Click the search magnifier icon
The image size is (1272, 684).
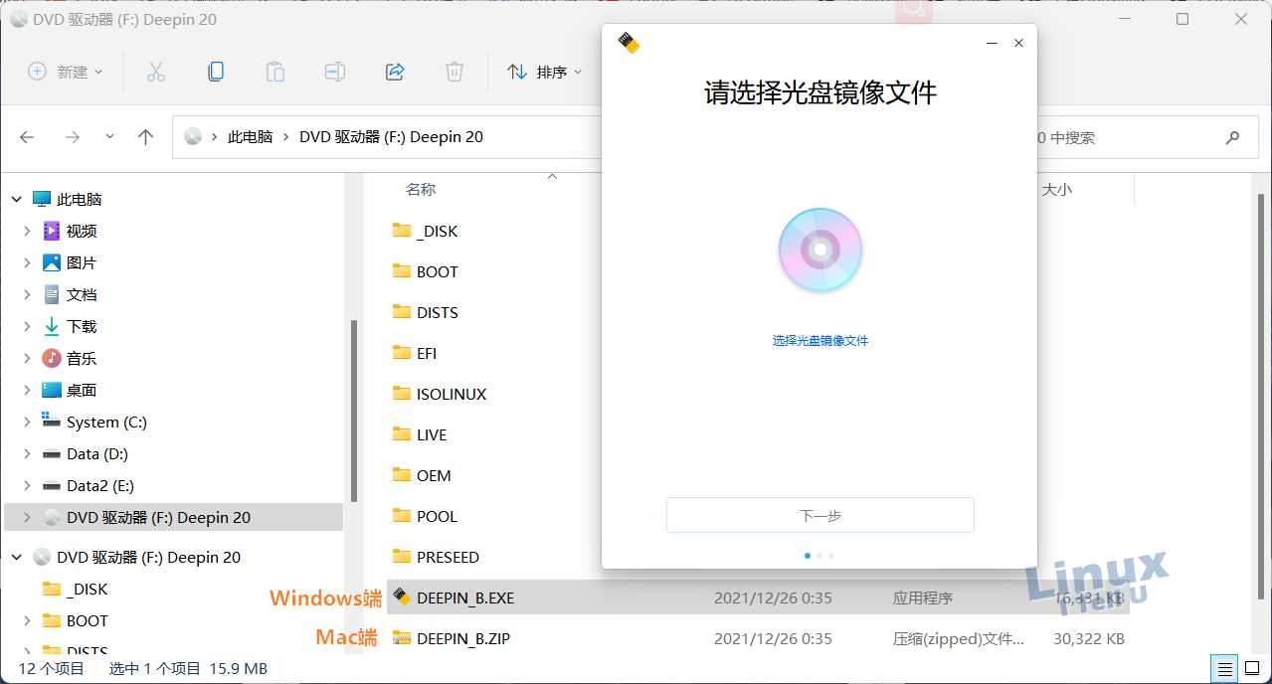pos(1233,137)
